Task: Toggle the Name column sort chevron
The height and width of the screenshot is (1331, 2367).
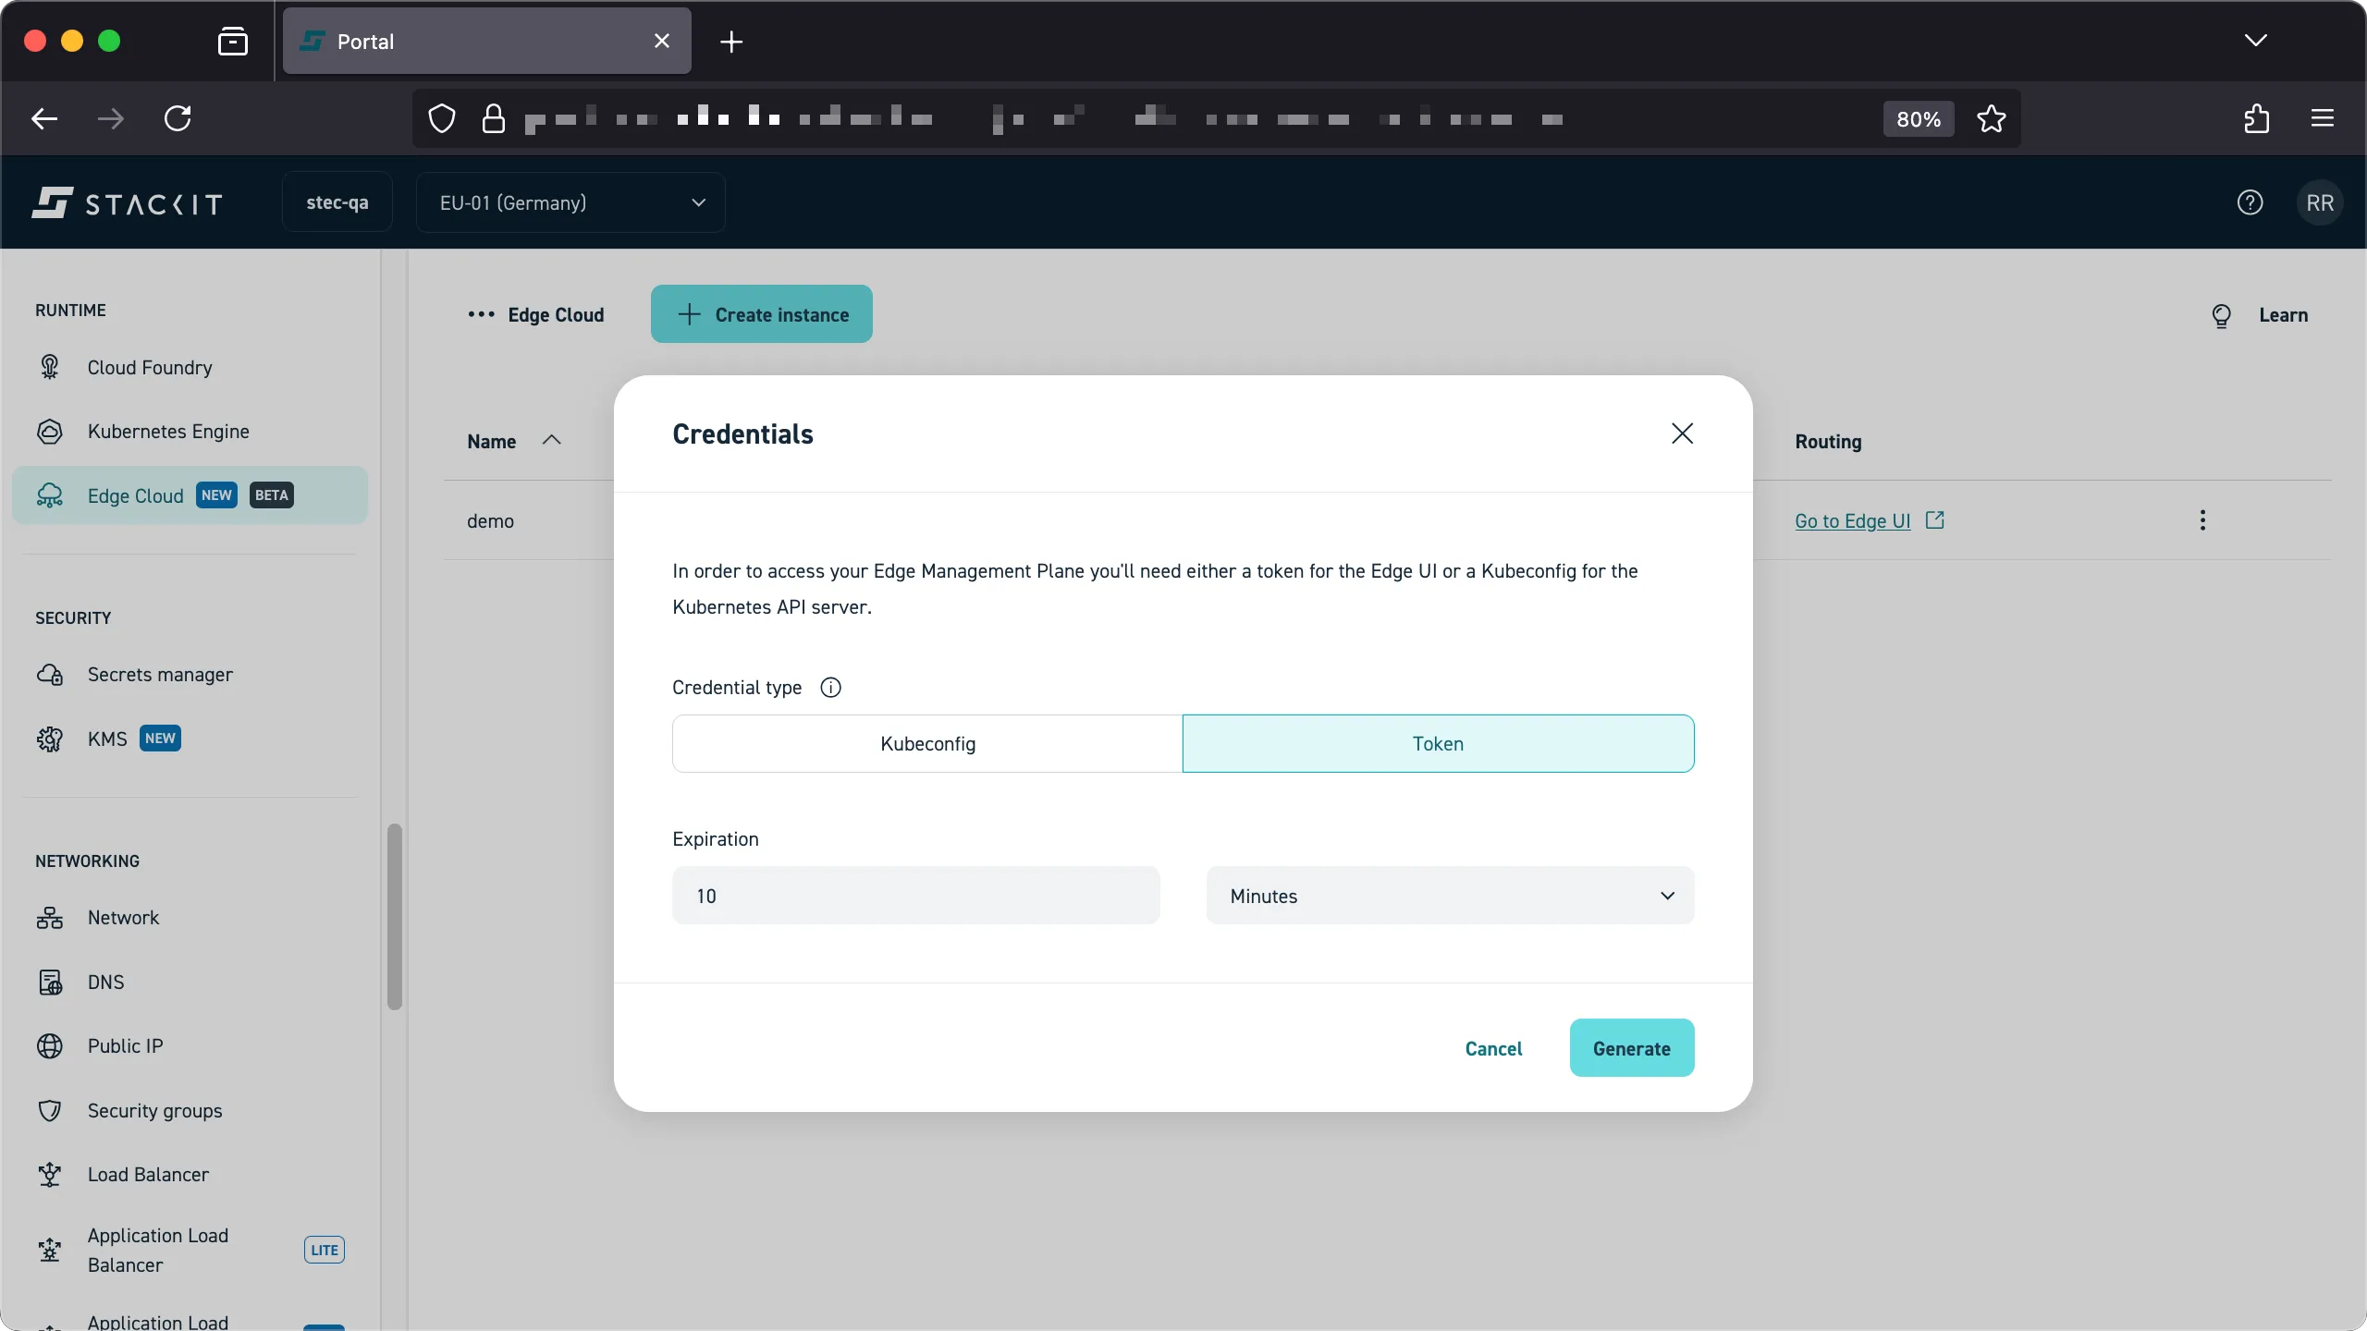Action: (x=552, y=441)
